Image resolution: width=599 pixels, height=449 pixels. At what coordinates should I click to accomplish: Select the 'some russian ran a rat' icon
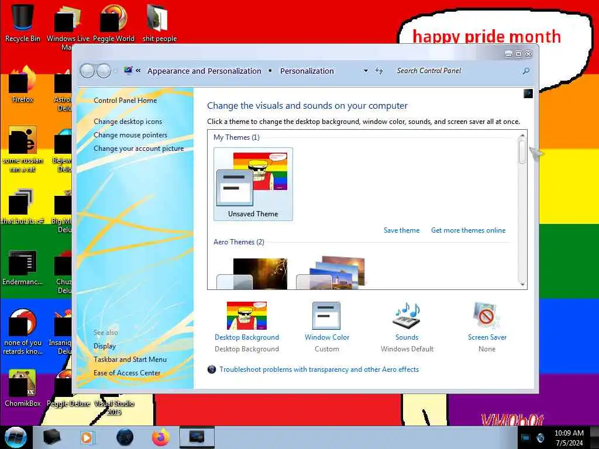click(x=23, y=149)
